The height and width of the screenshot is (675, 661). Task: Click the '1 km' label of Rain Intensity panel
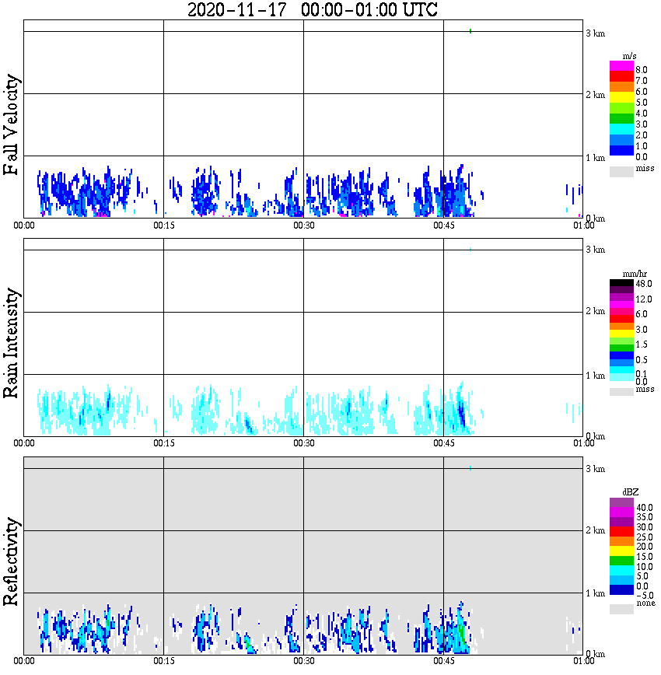point(596,376)
